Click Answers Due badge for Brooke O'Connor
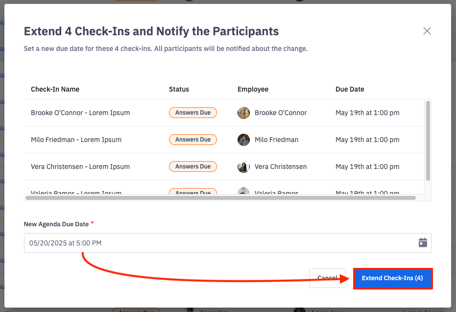This screenshot has width=456, height=312. click(x=193, y=113)
